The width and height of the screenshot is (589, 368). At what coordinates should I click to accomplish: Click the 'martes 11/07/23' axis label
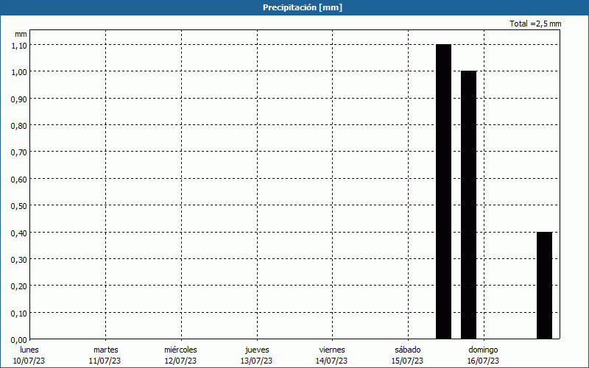coord(105,355)
